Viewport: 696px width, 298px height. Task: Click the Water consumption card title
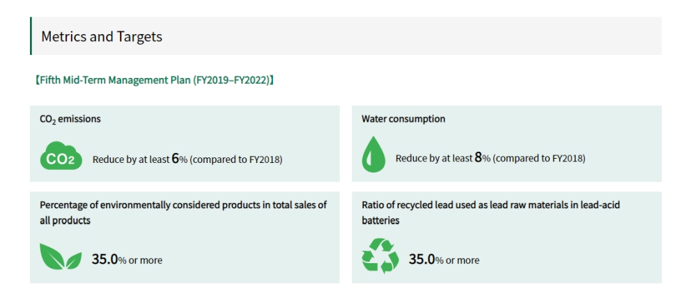tap(403, 119)
